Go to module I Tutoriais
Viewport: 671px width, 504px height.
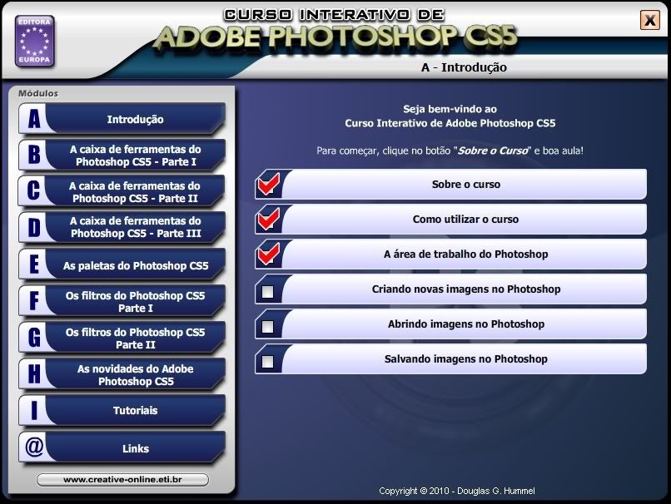pos(122,410)
